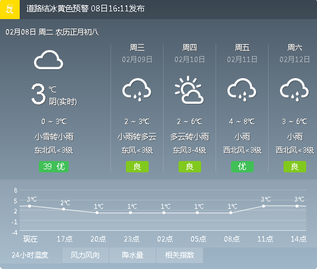The image size is (317, 269).
Task: Click the 20点 data point on the chart
Action: (97, 213)
